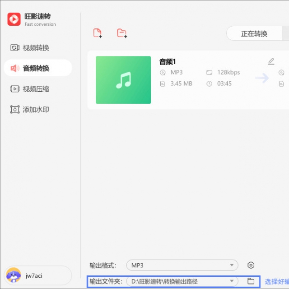Image resolution: width=289 pixels, height=289 pixels.
Task: Click the 音频1 file title
Action: [167, 62]
